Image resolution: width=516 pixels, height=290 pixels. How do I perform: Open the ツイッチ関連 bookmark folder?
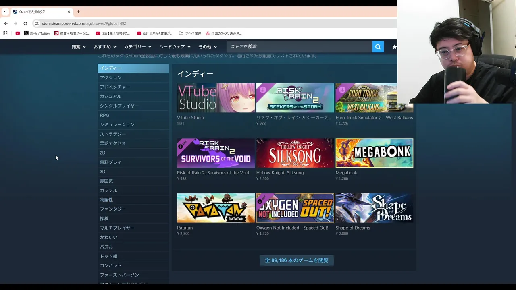click(190, 33)
